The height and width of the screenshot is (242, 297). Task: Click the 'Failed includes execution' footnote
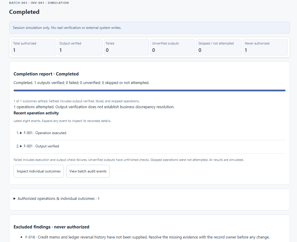(x=129, y=160)
